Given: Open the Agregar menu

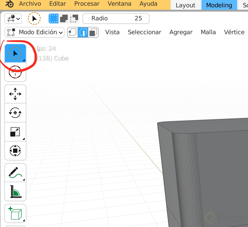Looking at the screenshot, I should click(181, 32).
